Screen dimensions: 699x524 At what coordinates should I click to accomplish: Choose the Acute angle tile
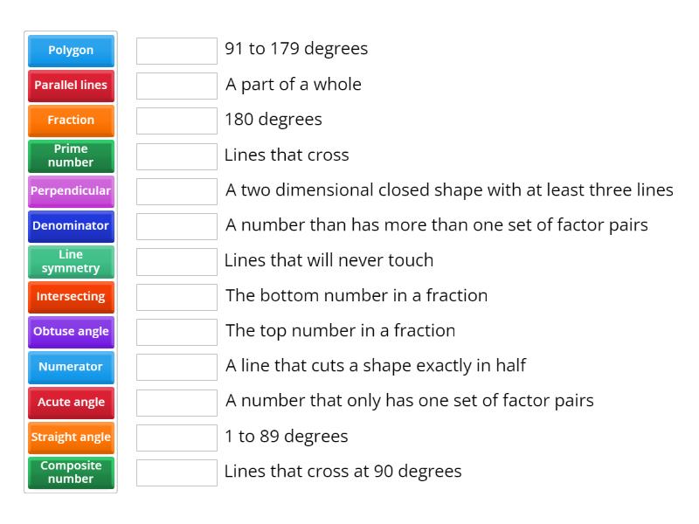tap(70, 402)
